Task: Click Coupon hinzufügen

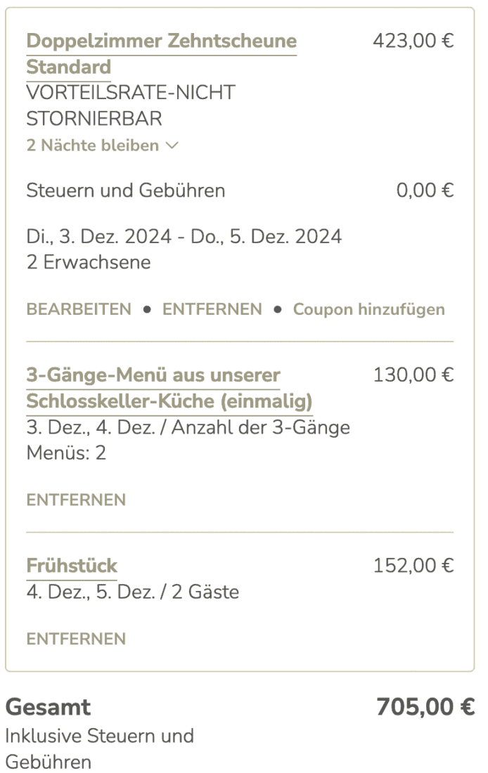Action: (368, 309)
